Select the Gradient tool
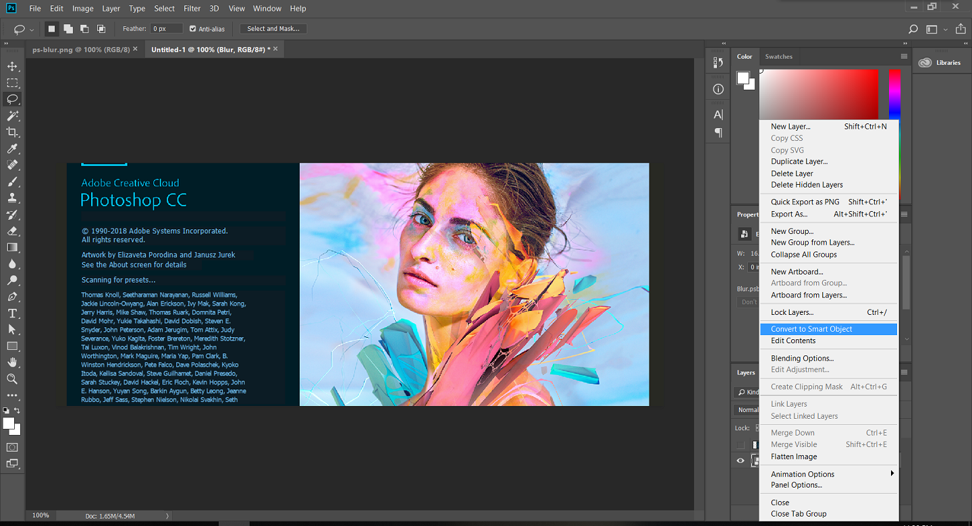The height and width of the screenshot is (526, 972). 12,247
